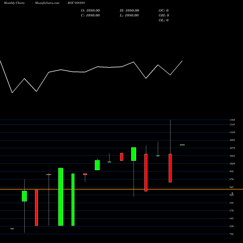Click the 'OC: 0' readout

pos(163,11)
